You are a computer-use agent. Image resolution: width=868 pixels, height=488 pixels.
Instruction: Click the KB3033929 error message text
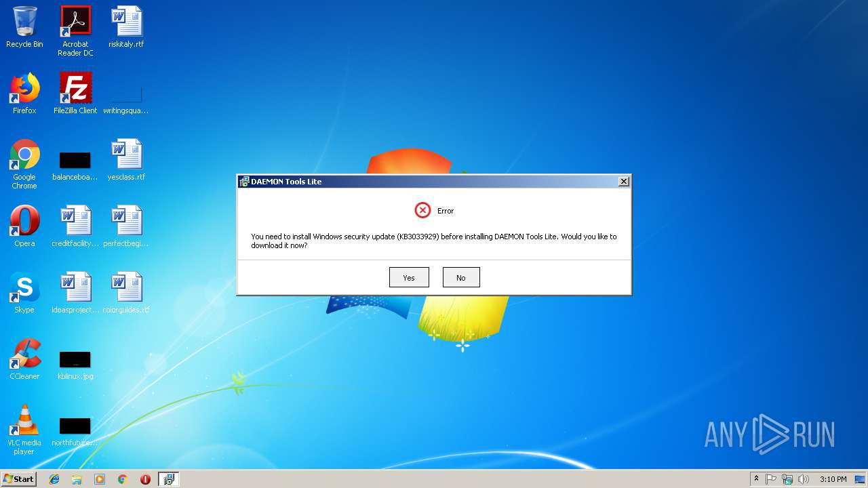point(434,241)
